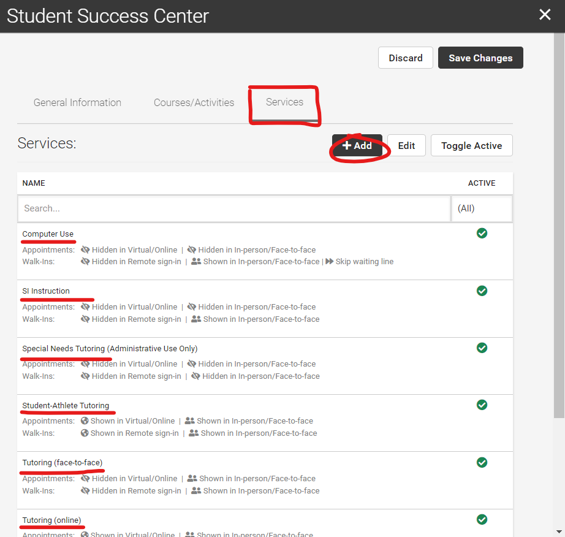565x537 pixels.
Task: Click Tutoring (face-to-face) walk-ins shown In-person icon
Action: (196, 490)
